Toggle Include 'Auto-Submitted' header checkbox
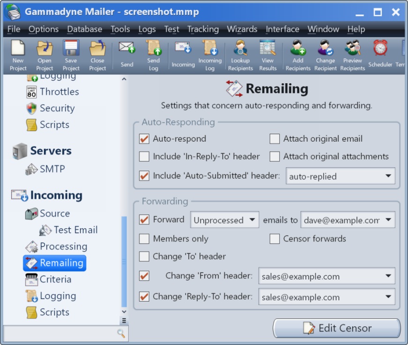Image resolution: width=408 pixels, height=345 pixels. [x=144, y=176]
